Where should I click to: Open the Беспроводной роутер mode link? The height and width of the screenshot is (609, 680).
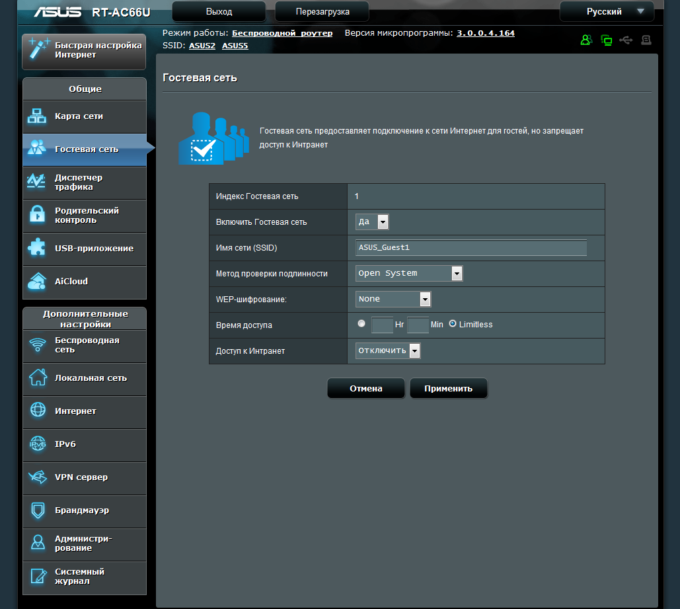(282, 34)
